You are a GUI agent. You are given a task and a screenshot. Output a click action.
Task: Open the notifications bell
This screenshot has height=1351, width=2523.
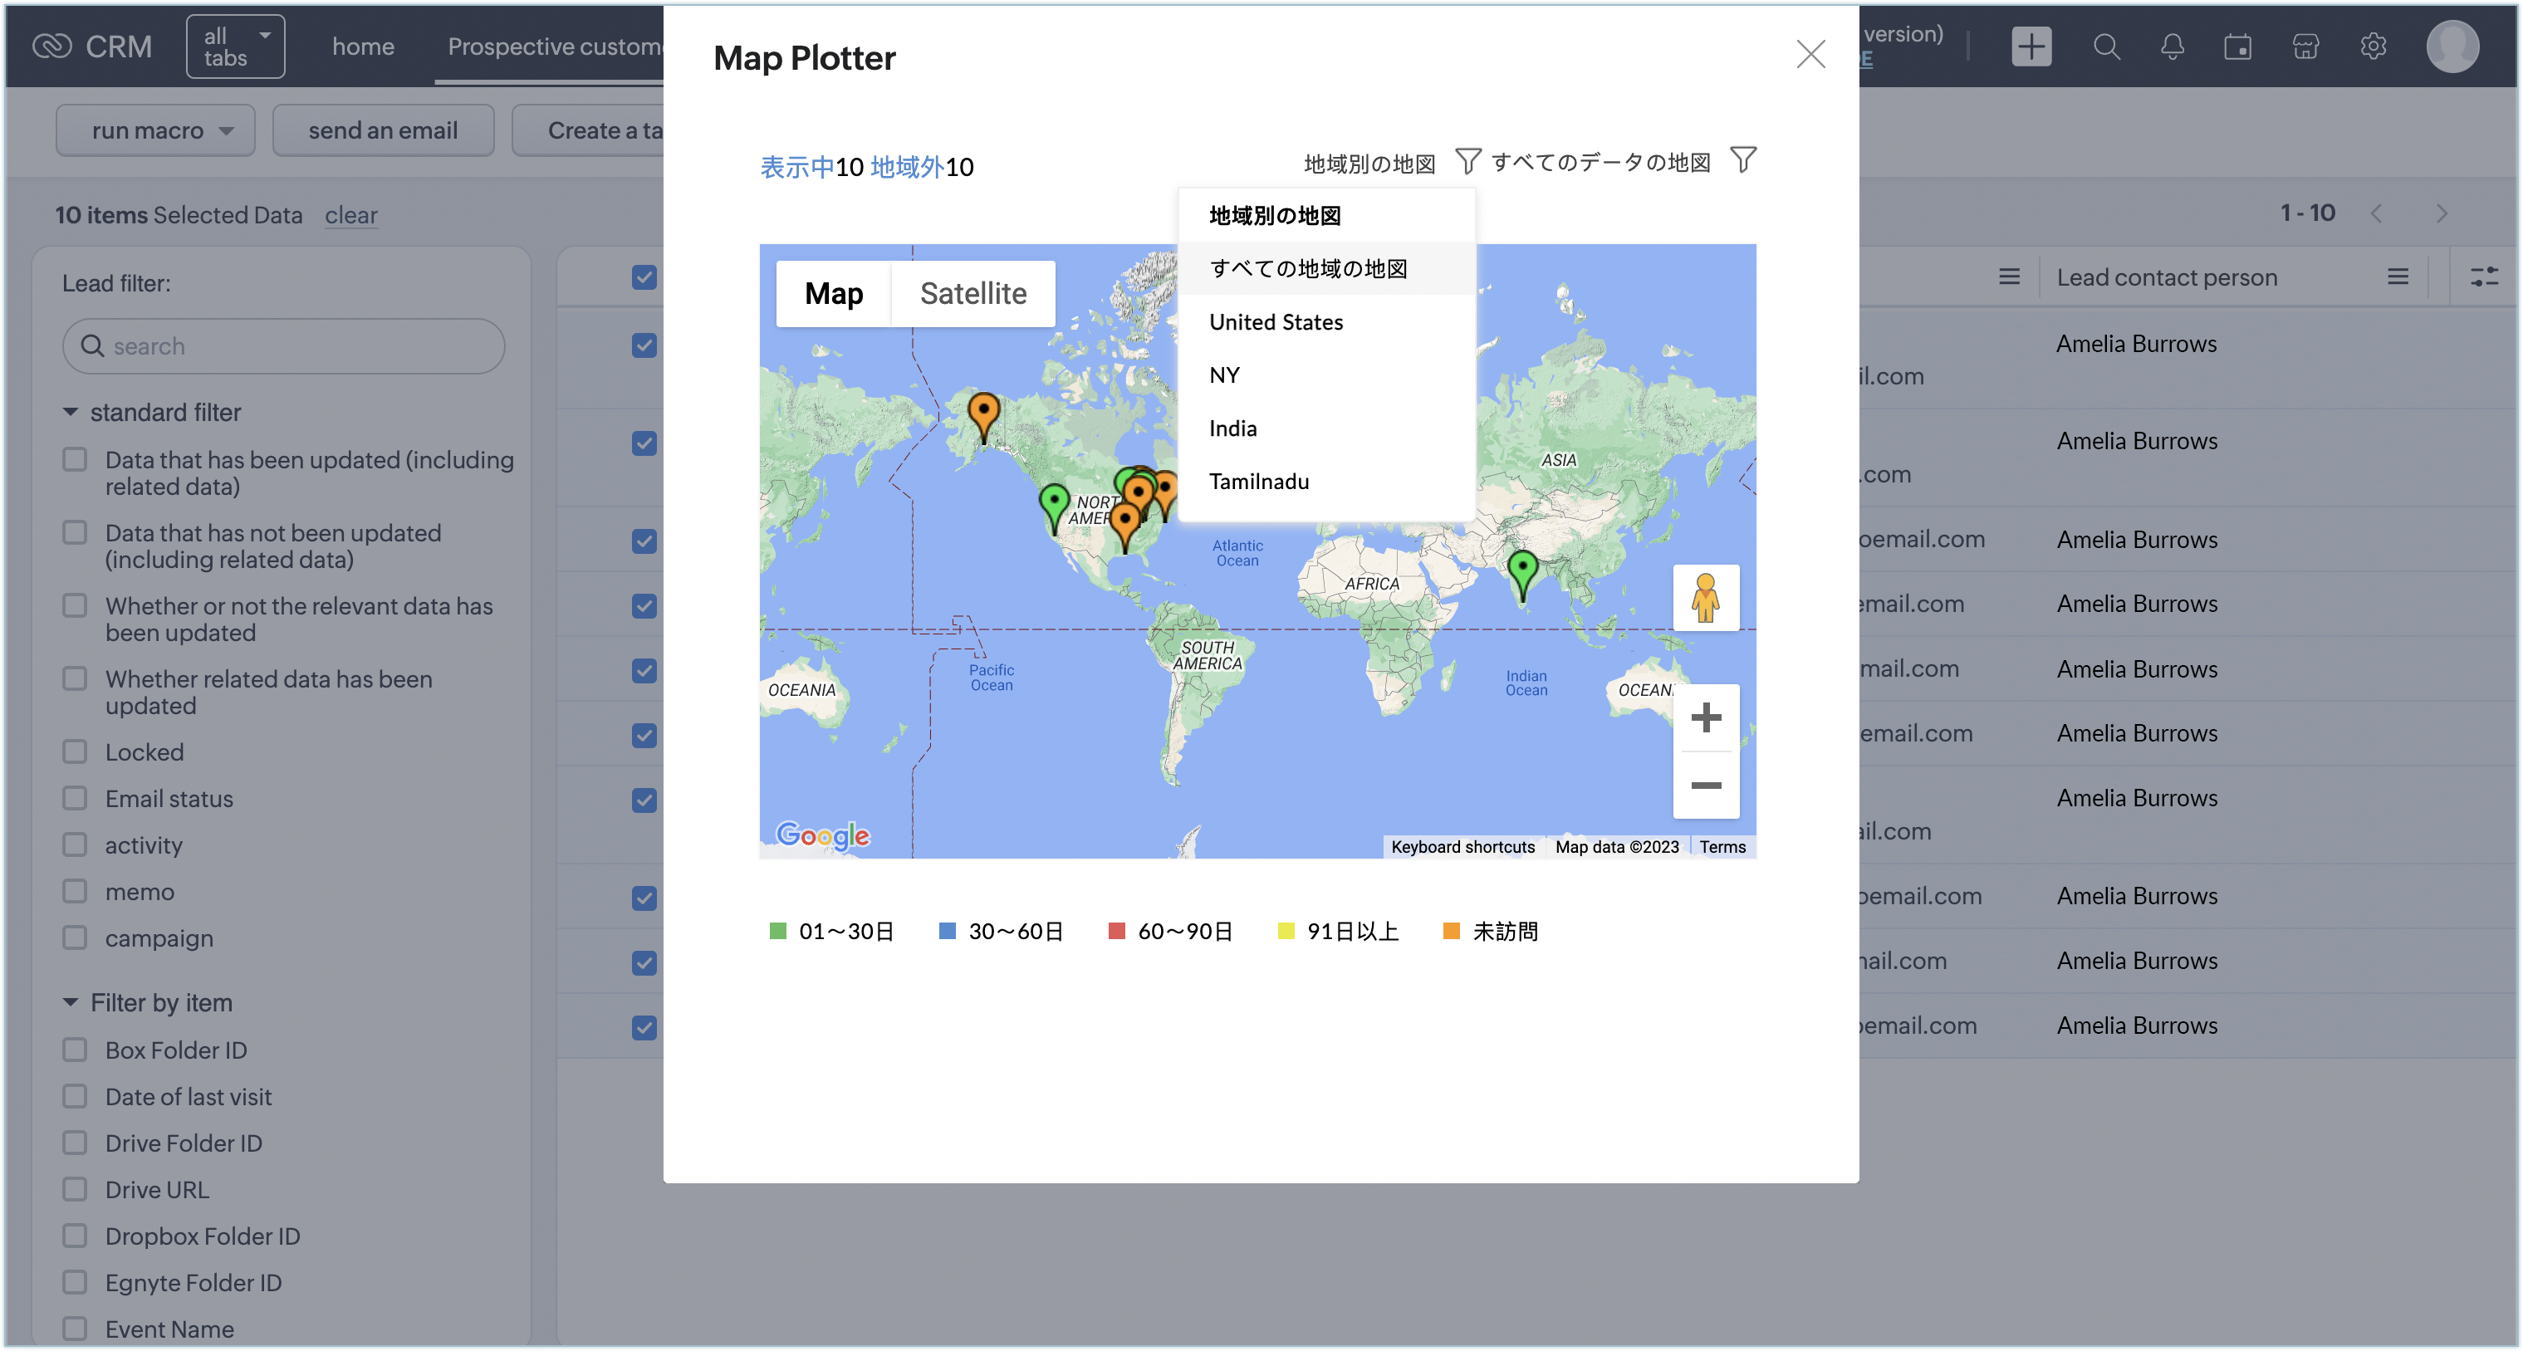2172,46
